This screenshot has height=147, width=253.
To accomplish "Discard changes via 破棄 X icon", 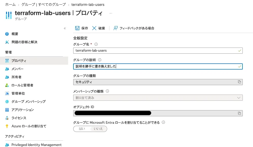I will point(94,28).
